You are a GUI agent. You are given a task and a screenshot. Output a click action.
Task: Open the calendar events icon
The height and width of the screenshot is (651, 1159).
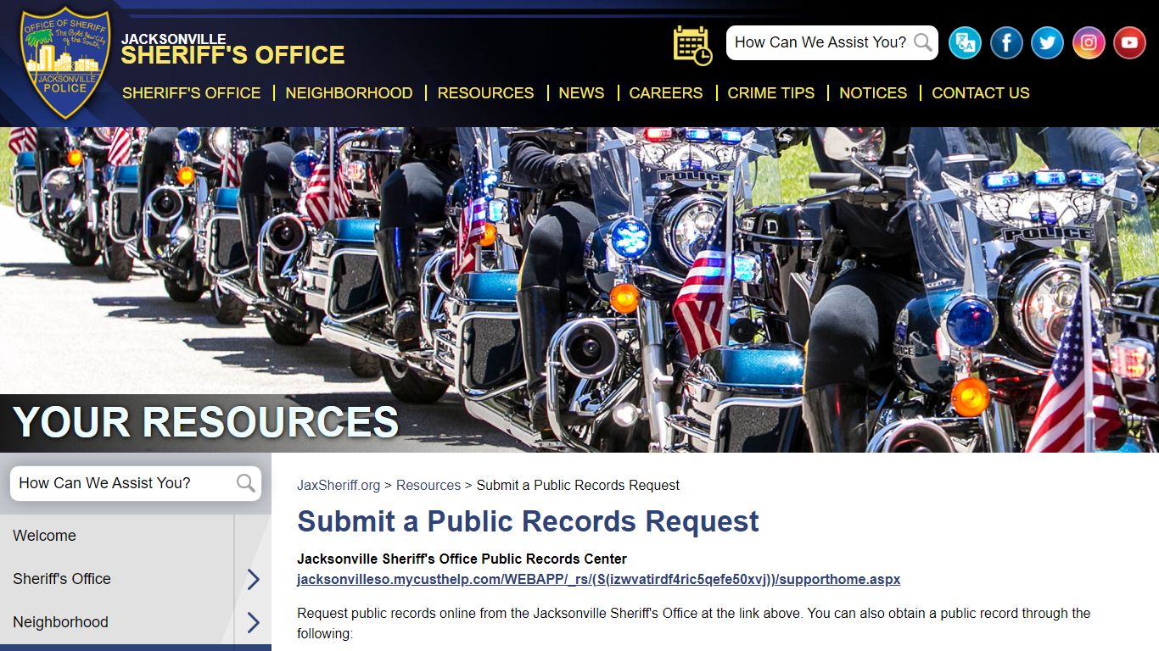coord(692,45)
